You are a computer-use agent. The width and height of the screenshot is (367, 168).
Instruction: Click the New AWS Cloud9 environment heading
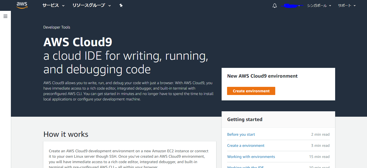point(262,76)
